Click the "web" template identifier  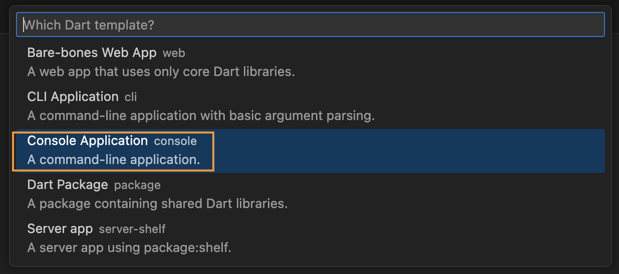click(x=174, y=53)
